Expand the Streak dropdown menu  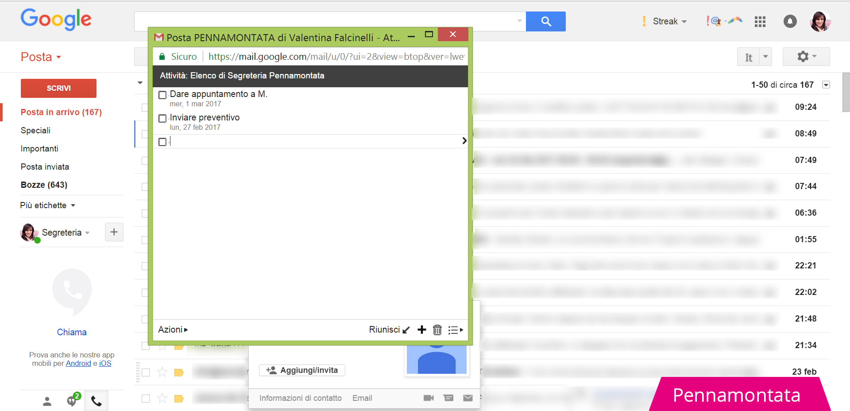tap(669, 21)
